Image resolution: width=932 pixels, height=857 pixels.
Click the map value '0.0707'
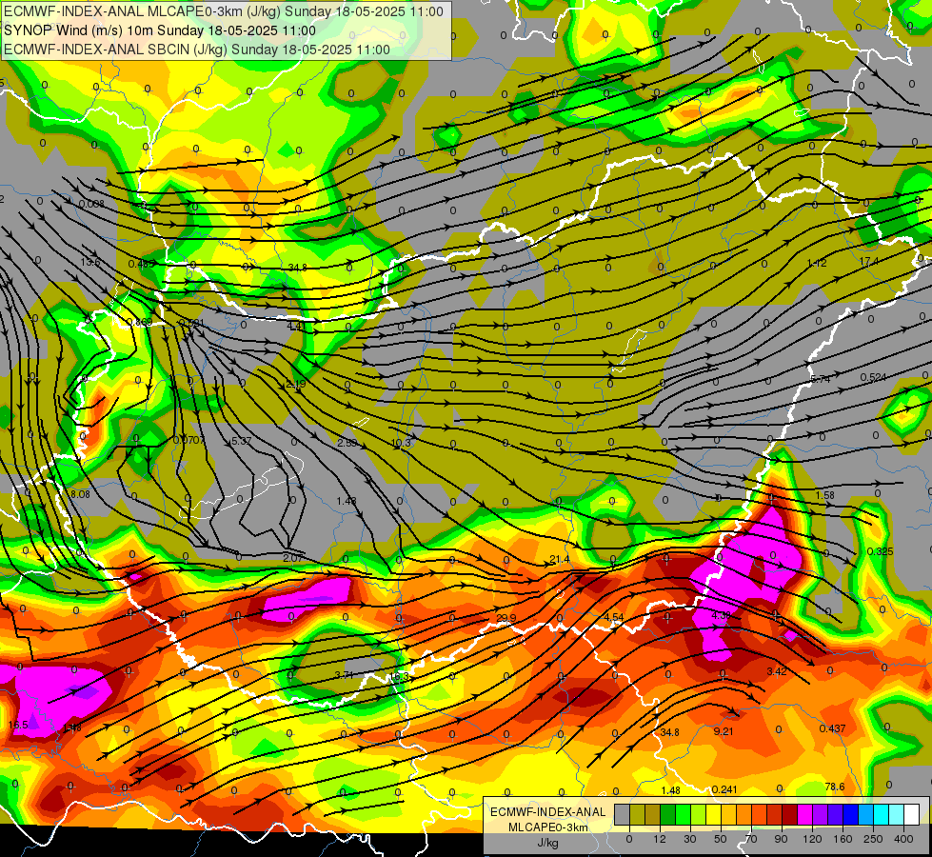[189, 440]
